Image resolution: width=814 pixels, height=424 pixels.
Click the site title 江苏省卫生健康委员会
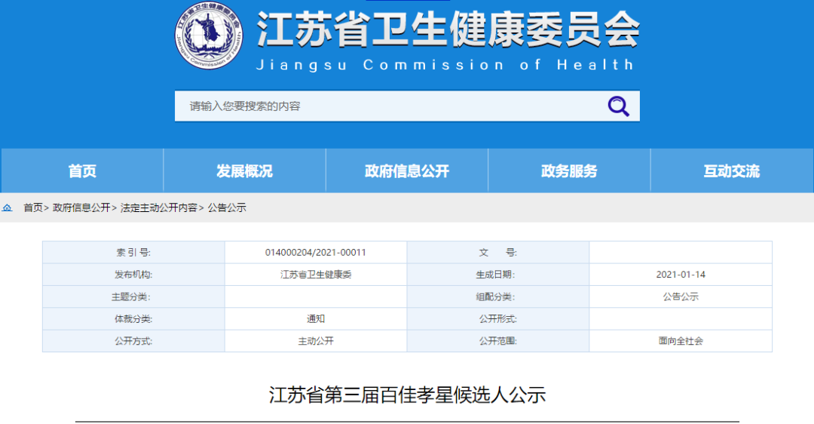448,29
